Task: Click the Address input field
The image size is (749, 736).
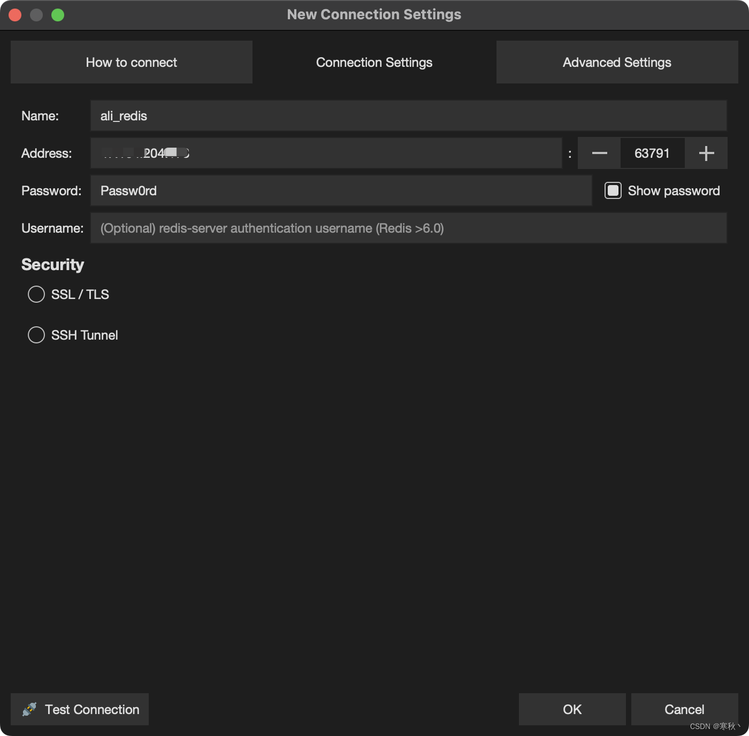Action: tap(321, 153)
